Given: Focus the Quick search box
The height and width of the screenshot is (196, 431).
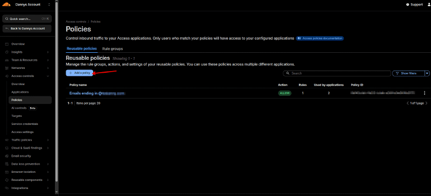Looking at the screenshot, I should point(27,19).
